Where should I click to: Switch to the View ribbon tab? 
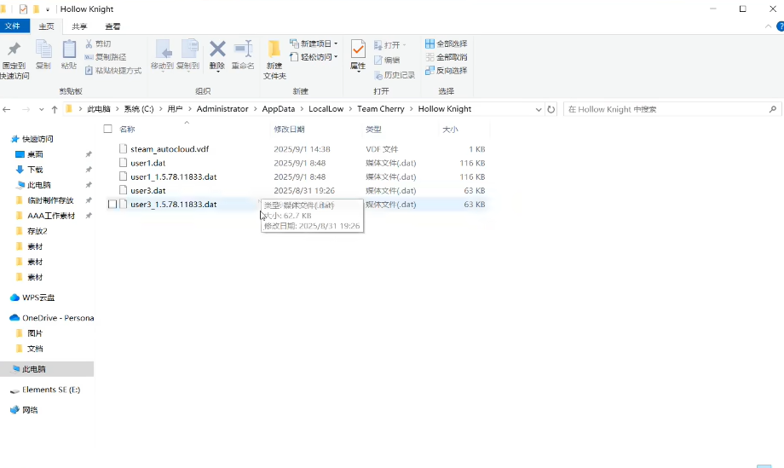click(112, 26)
